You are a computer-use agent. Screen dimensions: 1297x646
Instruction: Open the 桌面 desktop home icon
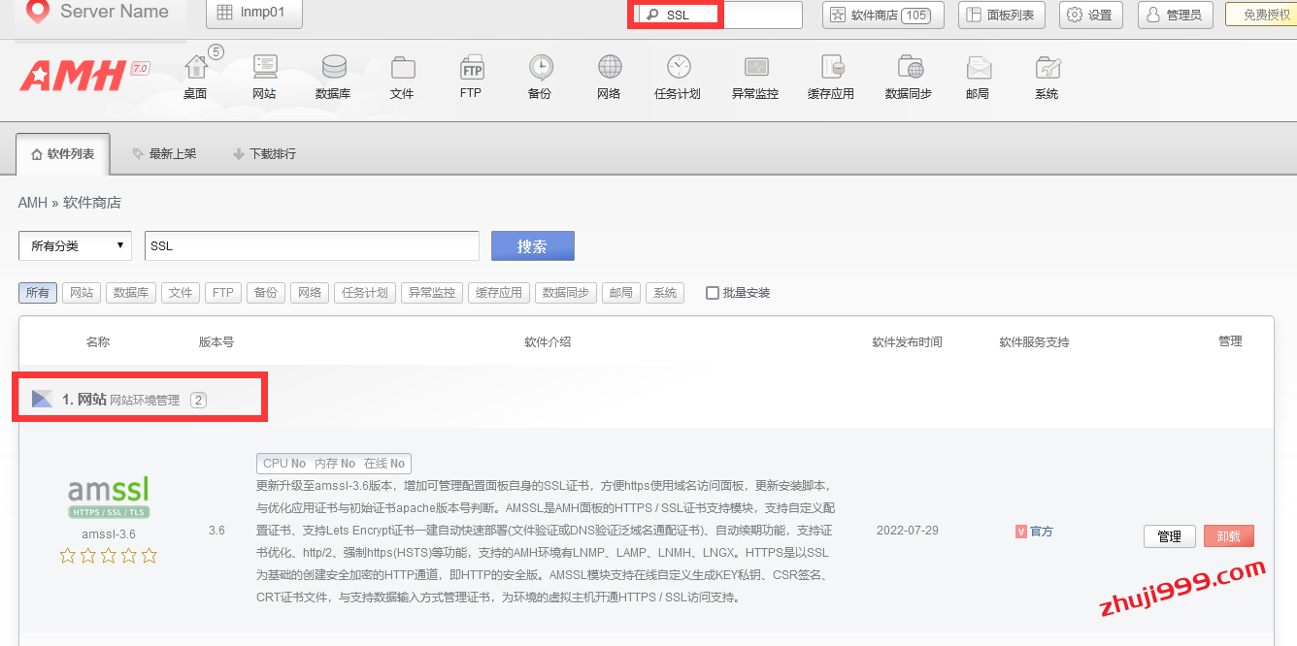coord(196,76)
